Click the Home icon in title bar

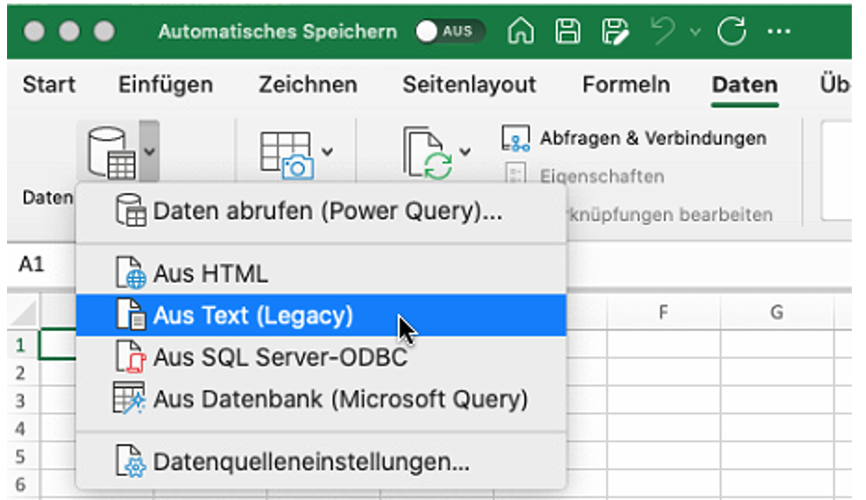click(x=522, y=32)
